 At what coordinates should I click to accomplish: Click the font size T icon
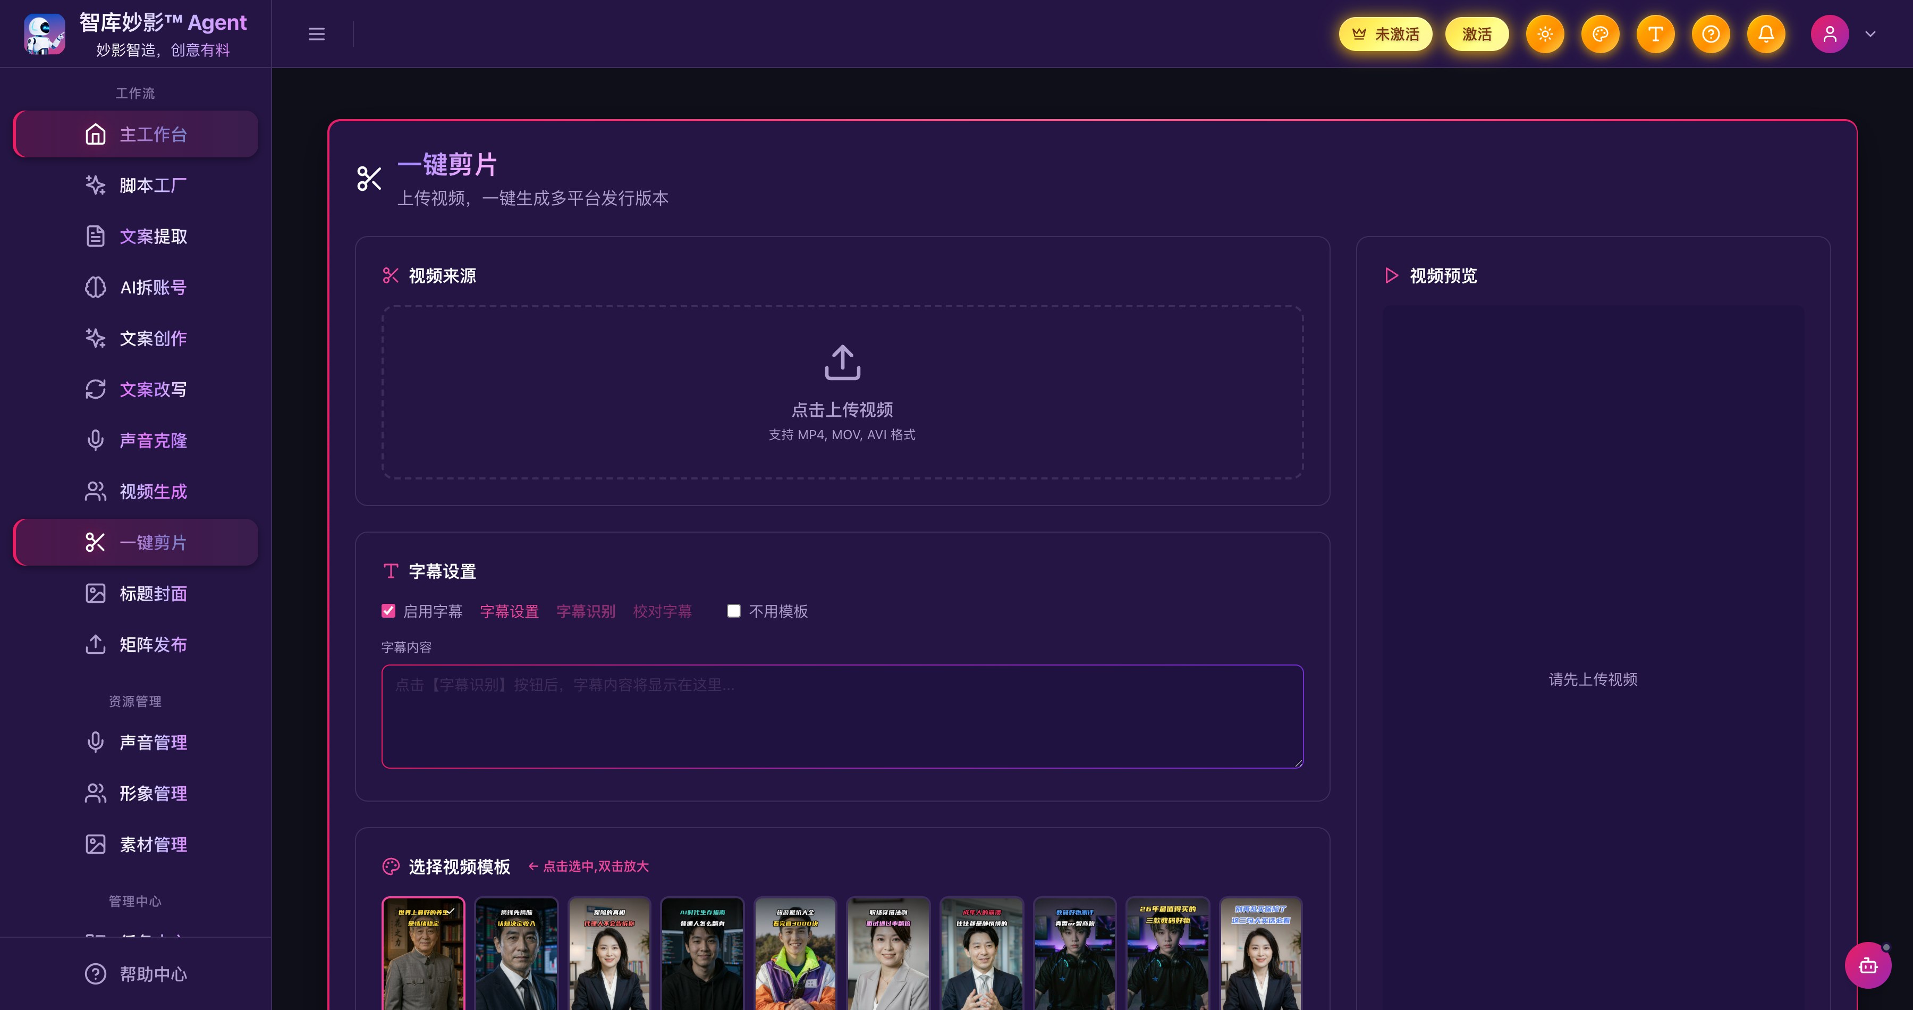pos(1655,34)
